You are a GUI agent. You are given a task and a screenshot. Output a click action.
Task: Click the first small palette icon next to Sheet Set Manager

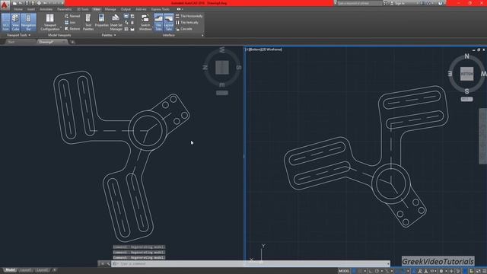126,16
